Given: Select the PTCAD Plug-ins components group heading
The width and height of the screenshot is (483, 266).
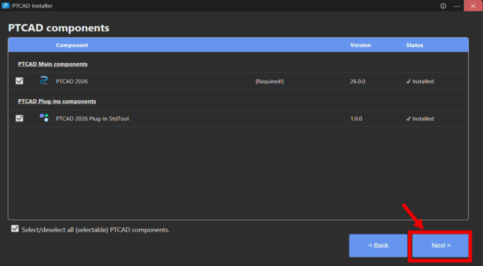Looking at the screenshot, I should coord(57,101).
